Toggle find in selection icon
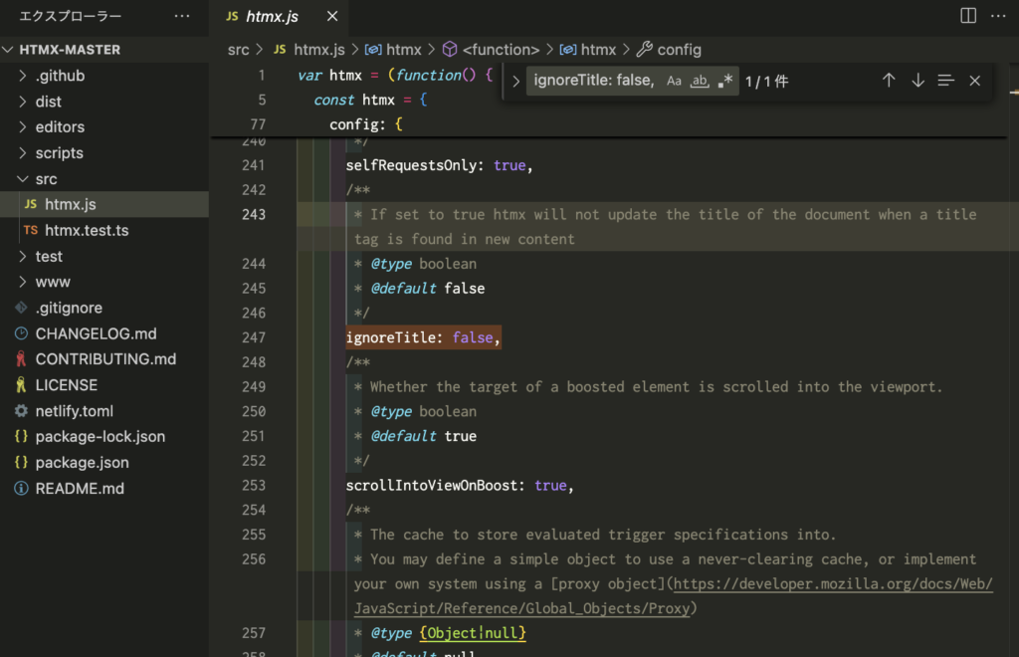The width and height of the screenshot is (1019, 657). pyautogui.click(x=946, y=81)
